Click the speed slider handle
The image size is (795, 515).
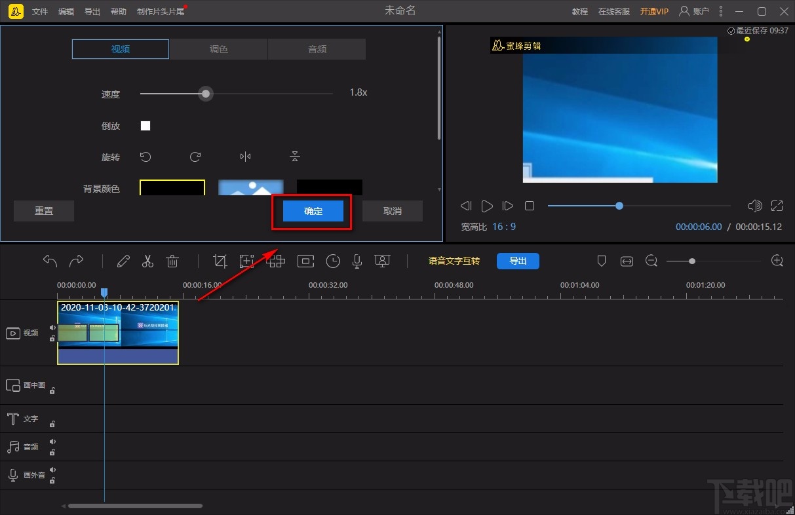206,94
